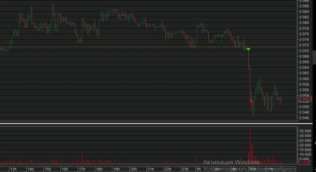Click the 15 000 volume axis label

(305, 150)
